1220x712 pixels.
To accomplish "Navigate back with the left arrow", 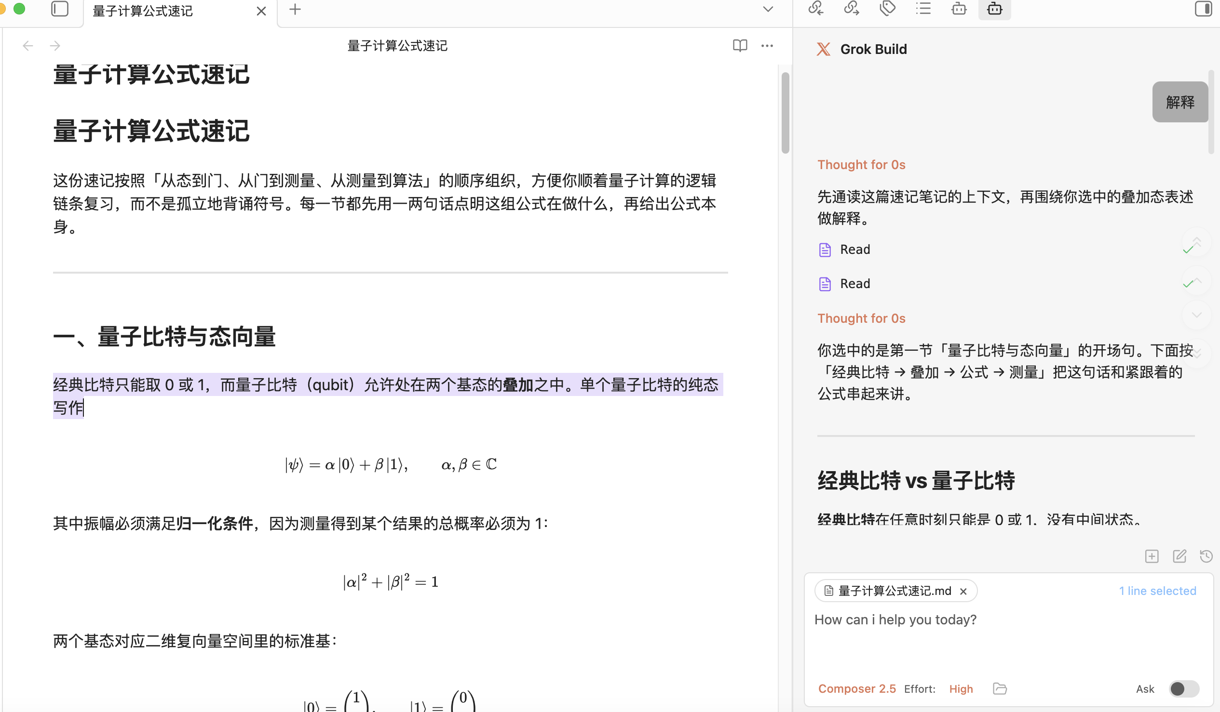I will pyautogui.click(x=28, y=46).
